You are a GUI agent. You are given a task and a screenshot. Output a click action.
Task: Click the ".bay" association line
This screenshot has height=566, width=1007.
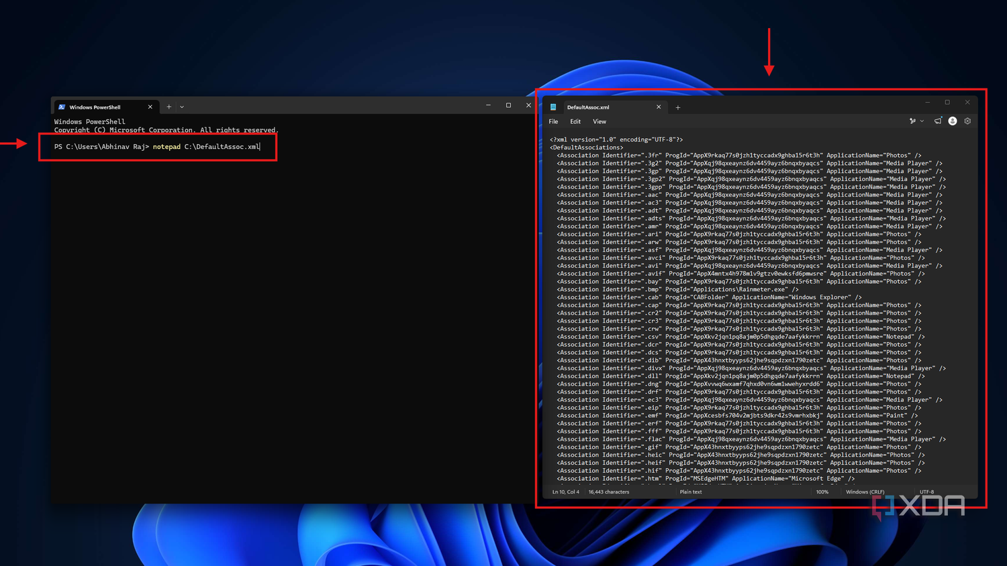739,282
